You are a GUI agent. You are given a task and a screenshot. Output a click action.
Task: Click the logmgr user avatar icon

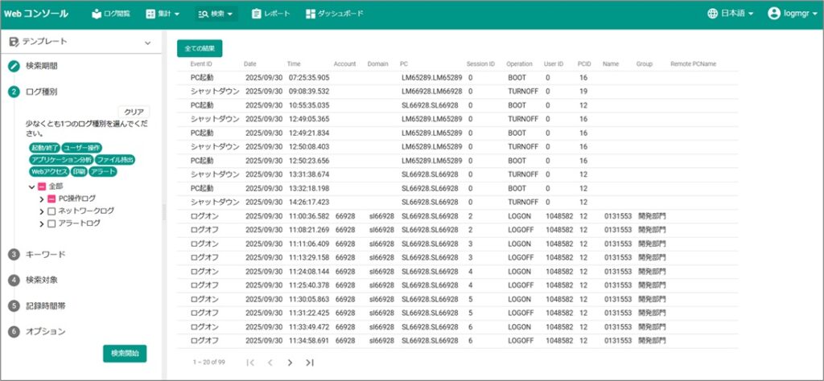774,14
